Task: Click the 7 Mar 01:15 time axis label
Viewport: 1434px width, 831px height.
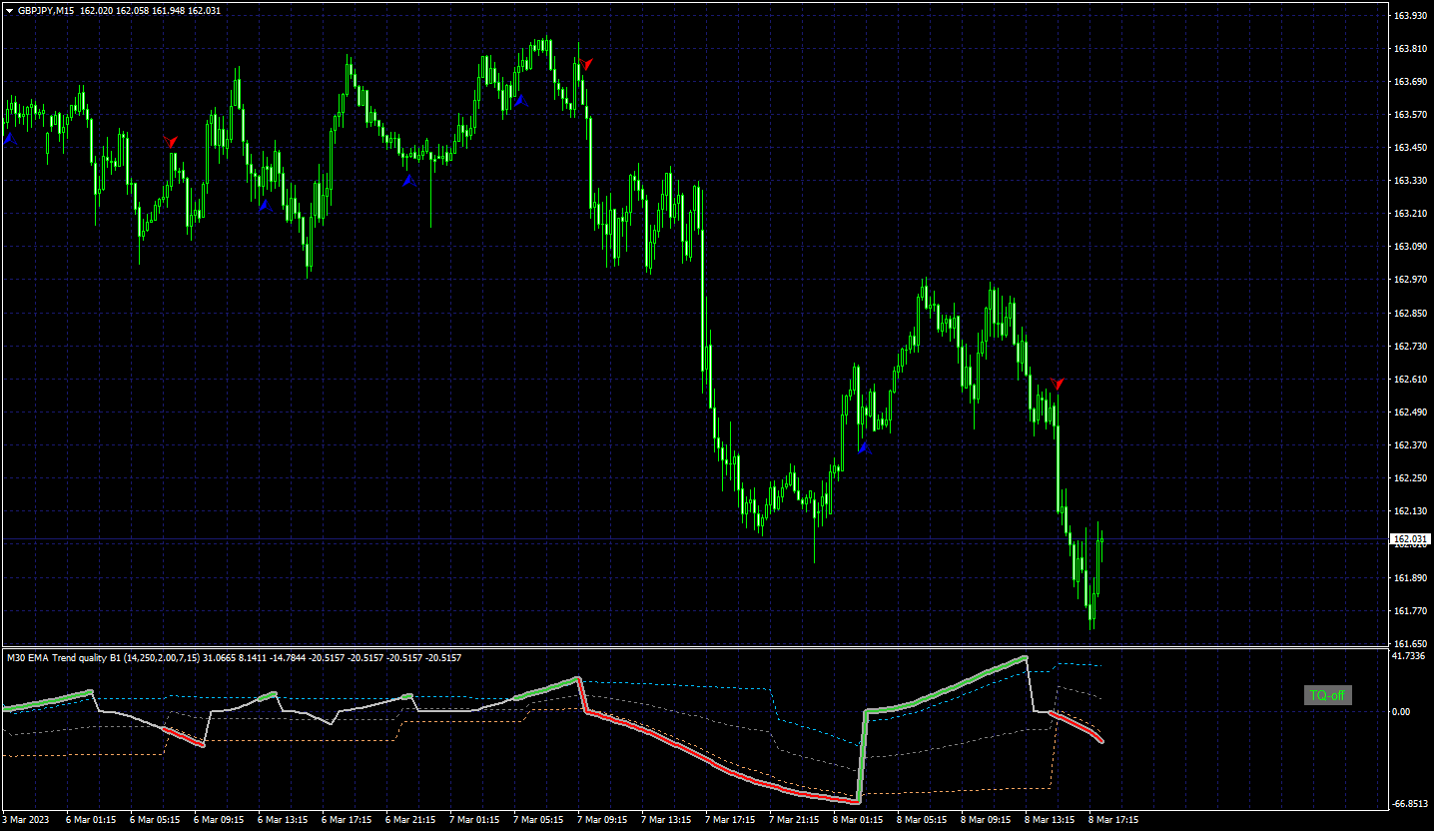Action: [x=474, y=820]
